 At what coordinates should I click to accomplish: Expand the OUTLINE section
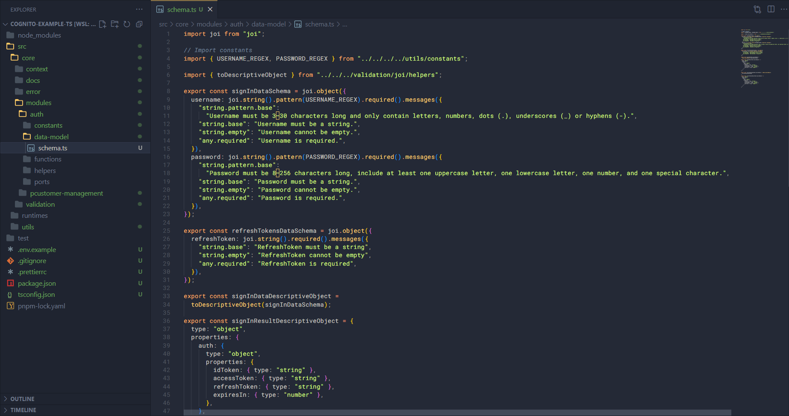22,399
